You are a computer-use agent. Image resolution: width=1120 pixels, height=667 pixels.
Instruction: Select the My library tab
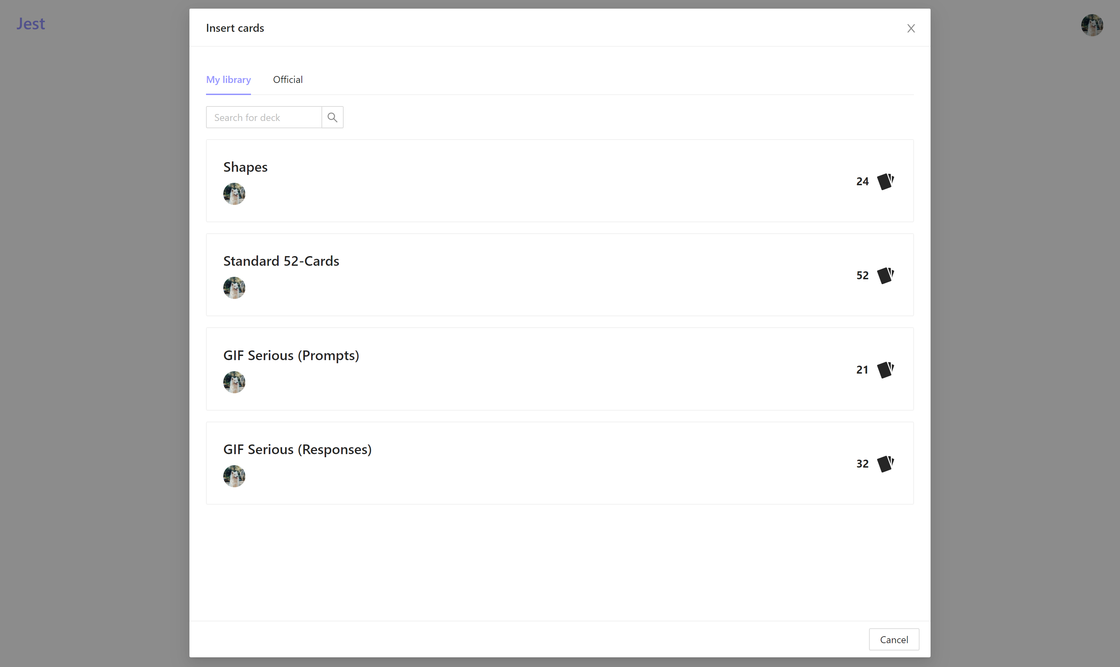(228, 79)
